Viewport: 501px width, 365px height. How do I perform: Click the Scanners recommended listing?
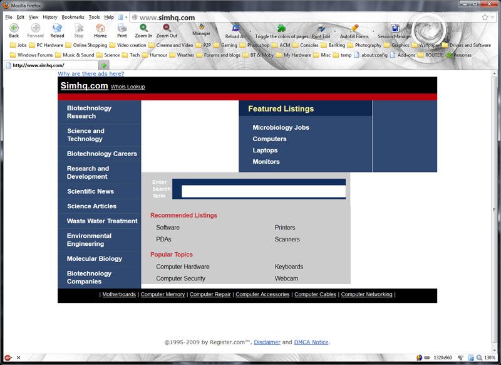click(287, 240)
